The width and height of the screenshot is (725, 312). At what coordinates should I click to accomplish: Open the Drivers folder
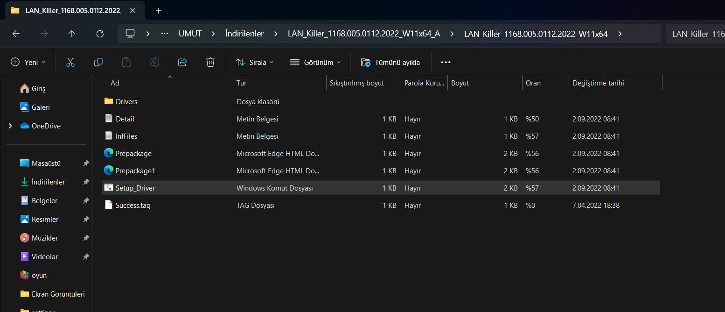[x=126, y=102]
